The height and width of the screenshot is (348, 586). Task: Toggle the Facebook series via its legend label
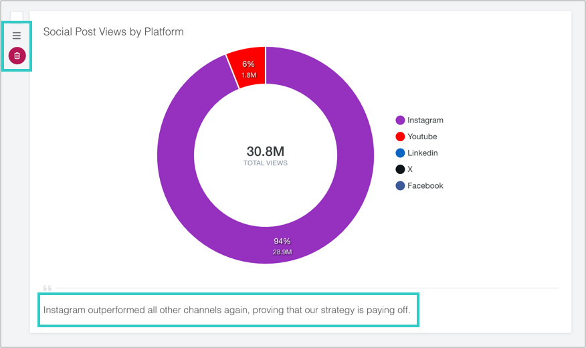(425, 186)
